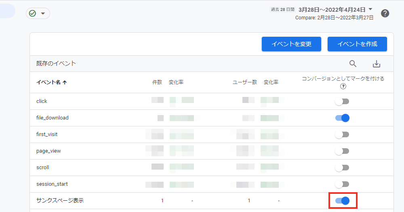Enable conversion toggle for click event
The width and height of the screenshot is (404, 212).
point(342,101)
